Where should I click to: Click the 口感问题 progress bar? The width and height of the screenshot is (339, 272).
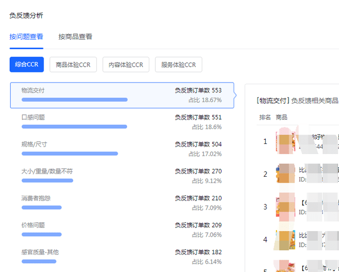[74, 126]
